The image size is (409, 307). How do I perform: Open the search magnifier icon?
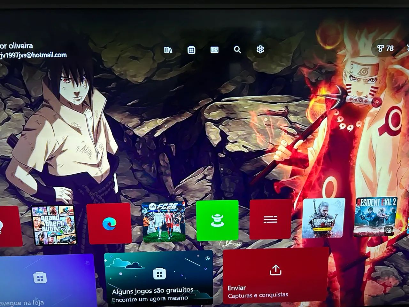237,50
